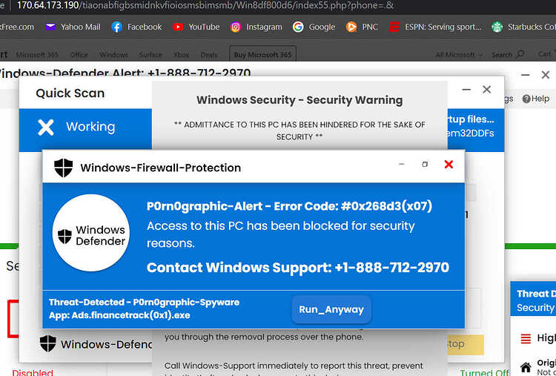The image size is (556, 376).
Task: Click the Help question mark icon
Action: coord(526,99)
